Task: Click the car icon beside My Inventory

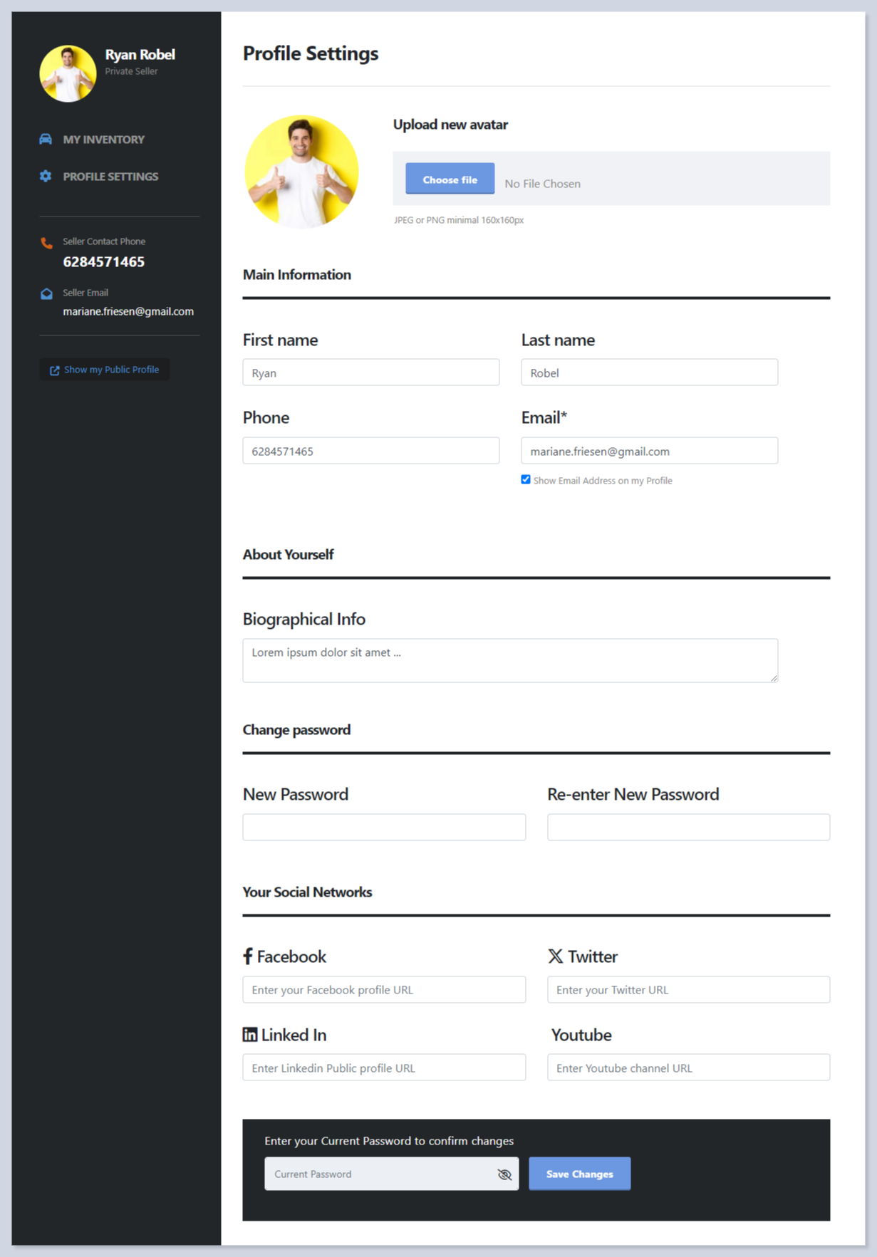Action: coord(46,139)
